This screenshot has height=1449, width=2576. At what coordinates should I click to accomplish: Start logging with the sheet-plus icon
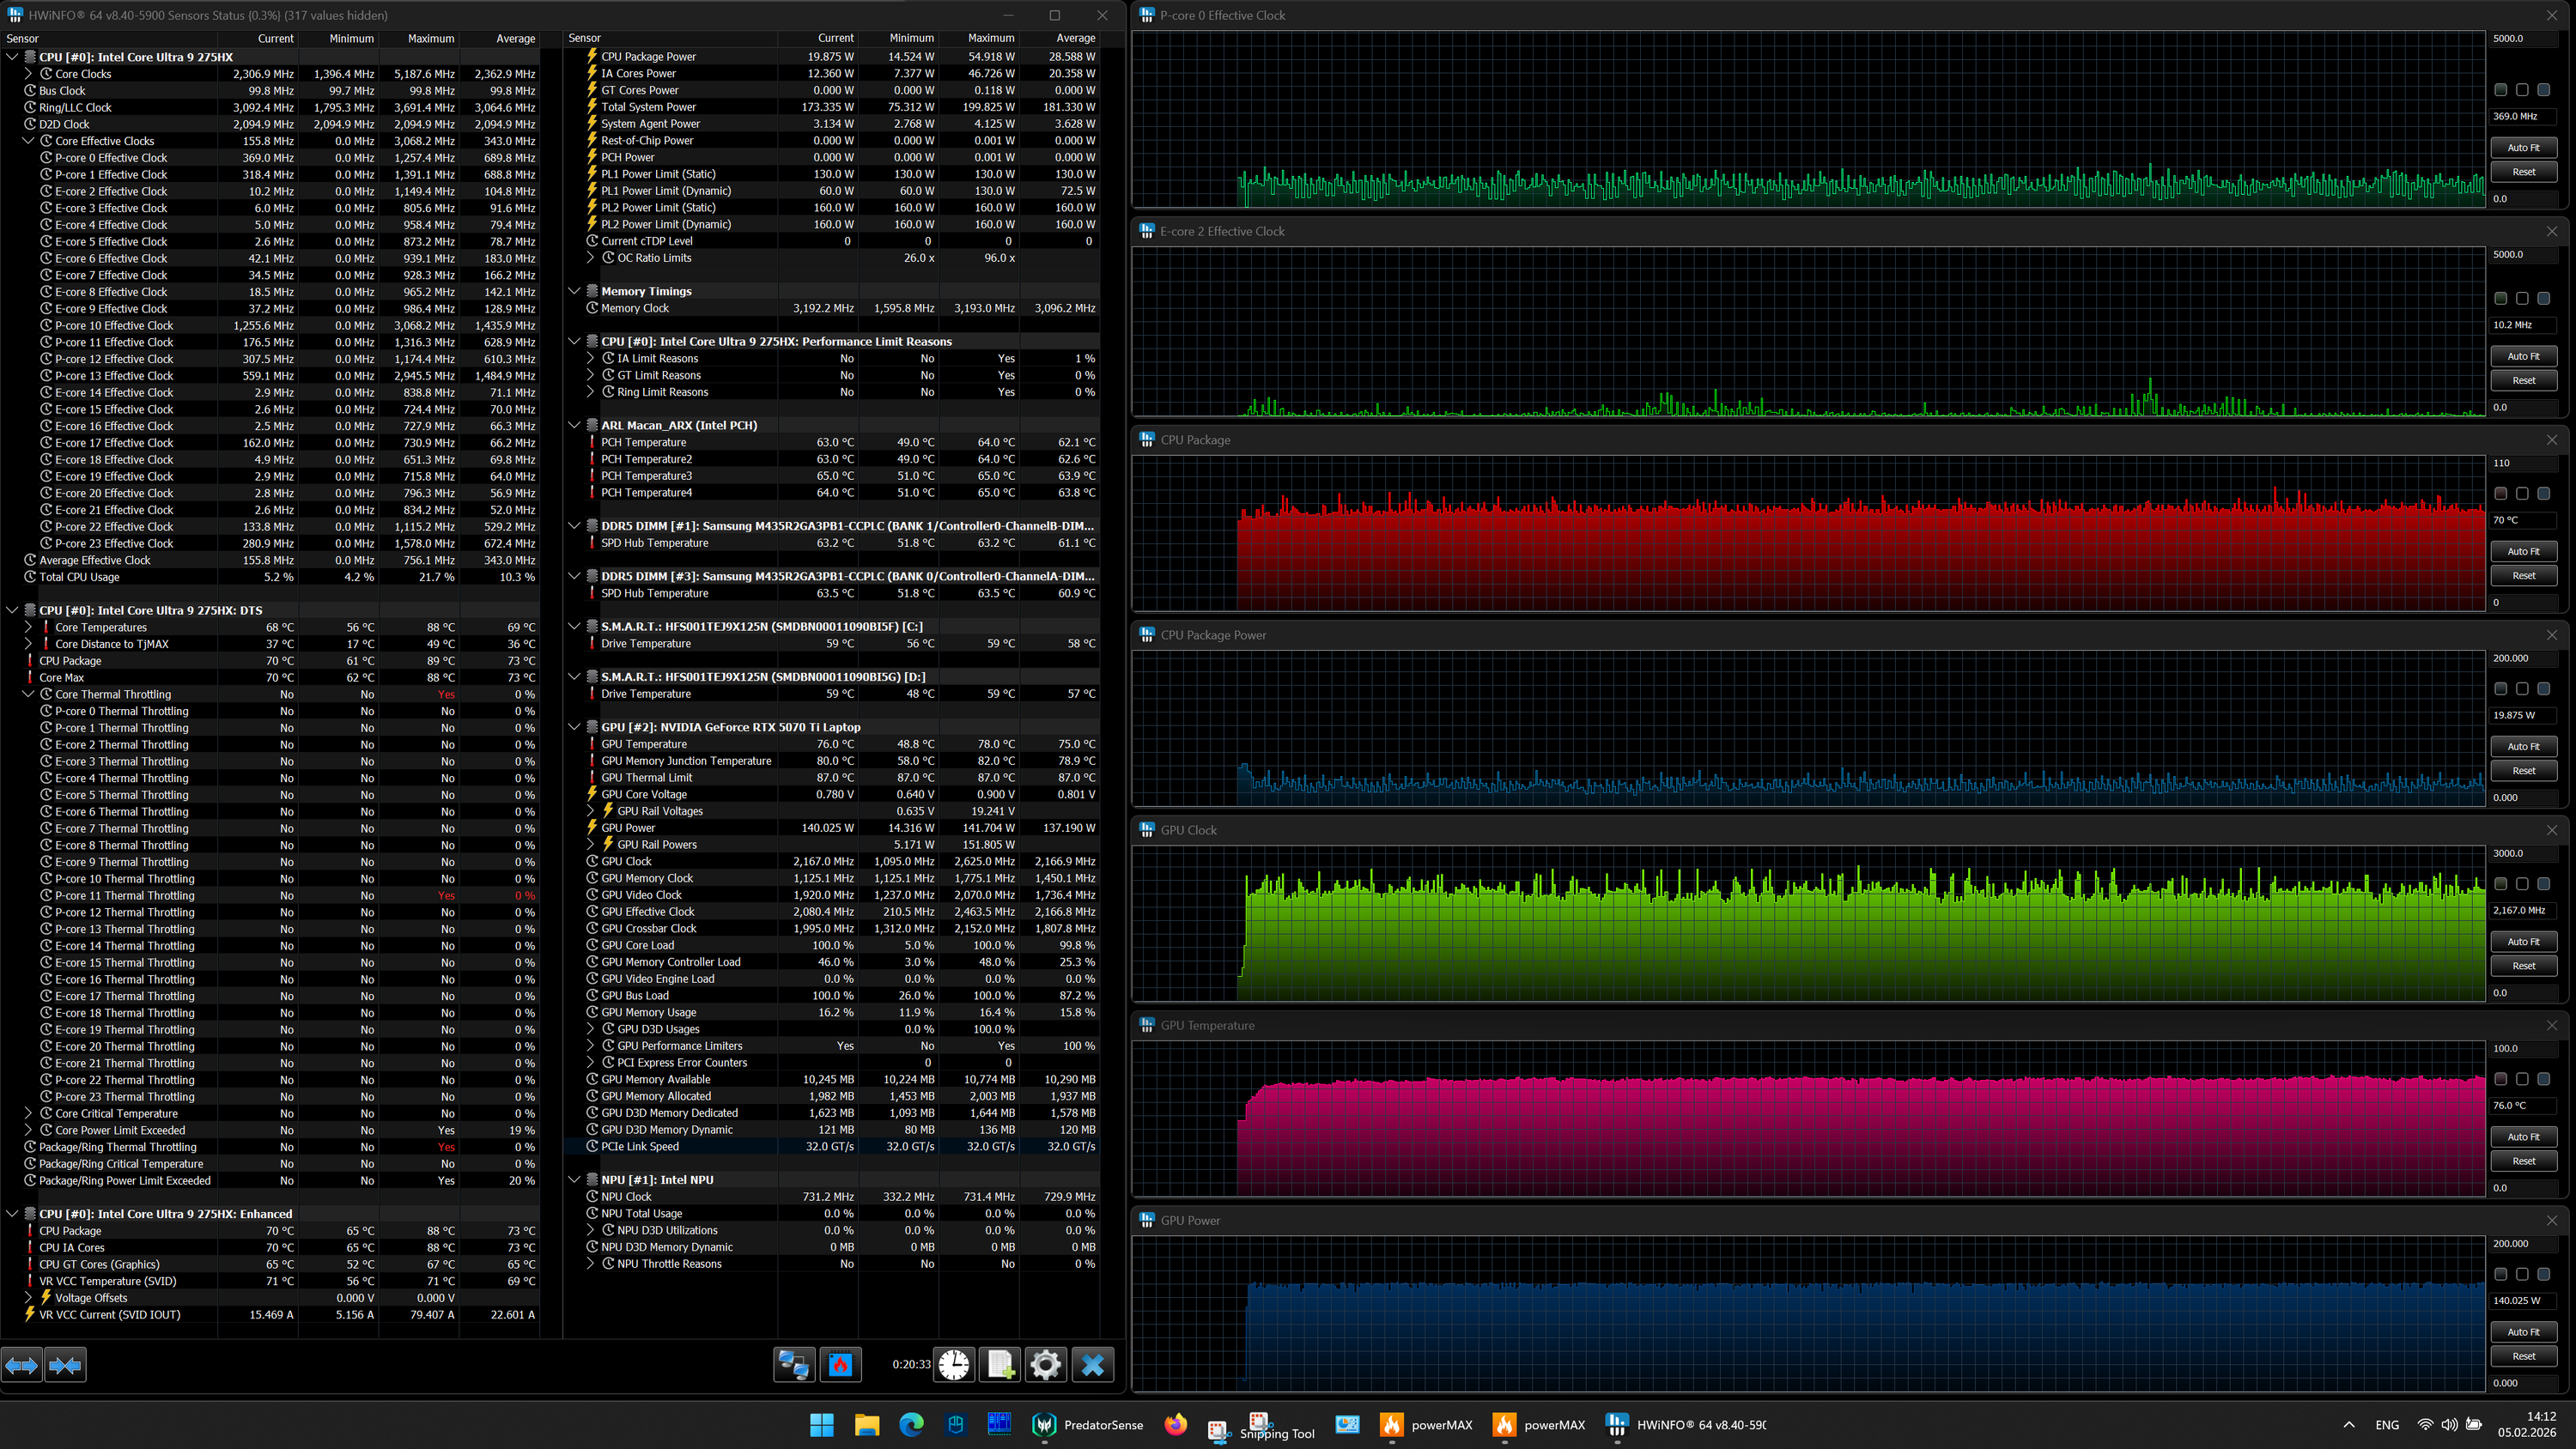click(x=1000, y=1365)
